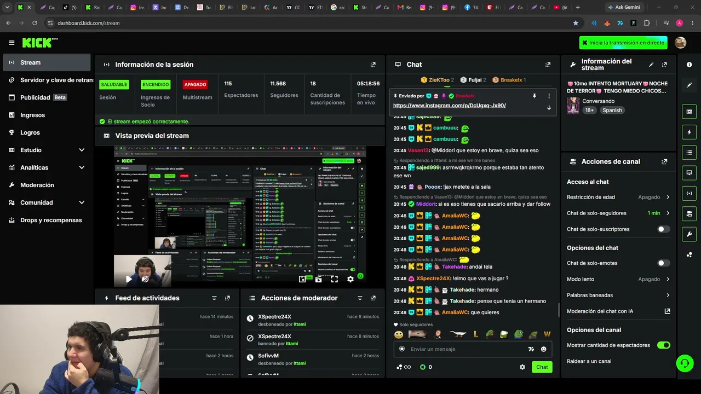Open the emoji picker in chat input

(x=543, y=349)
